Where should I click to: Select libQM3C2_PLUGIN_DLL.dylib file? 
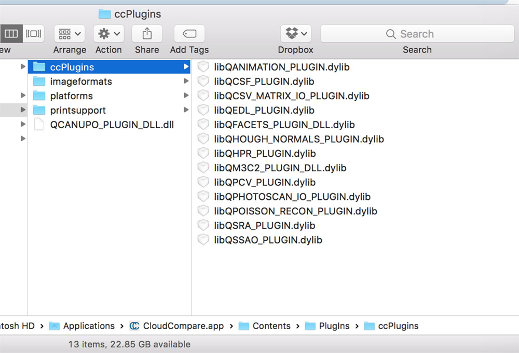(x=280, y=168)
